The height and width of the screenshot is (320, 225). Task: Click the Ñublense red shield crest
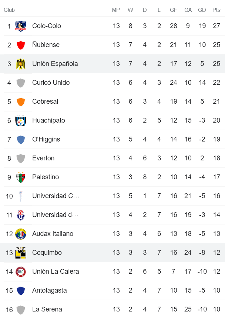click(21, 45)
